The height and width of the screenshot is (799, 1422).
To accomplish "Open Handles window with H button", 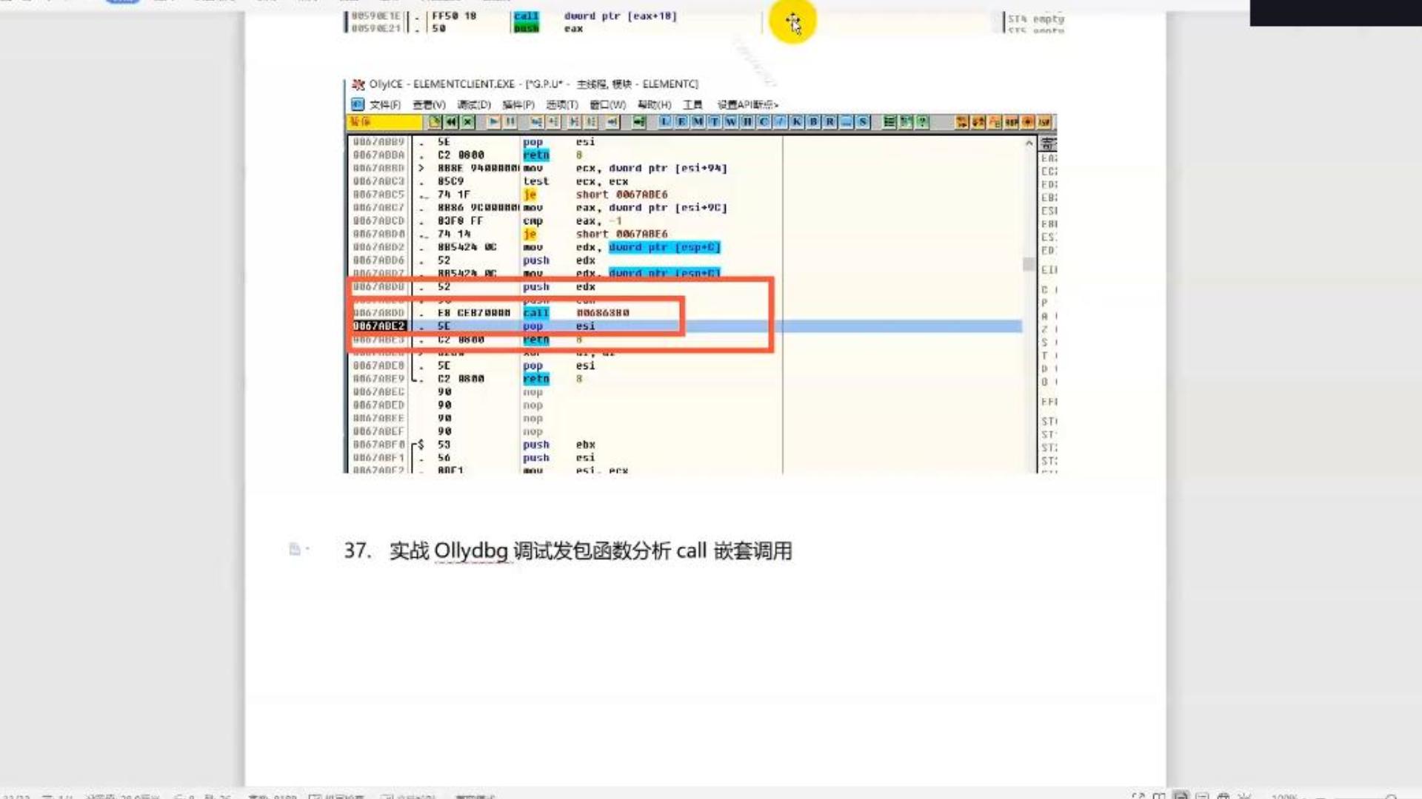I will point(747,122).
